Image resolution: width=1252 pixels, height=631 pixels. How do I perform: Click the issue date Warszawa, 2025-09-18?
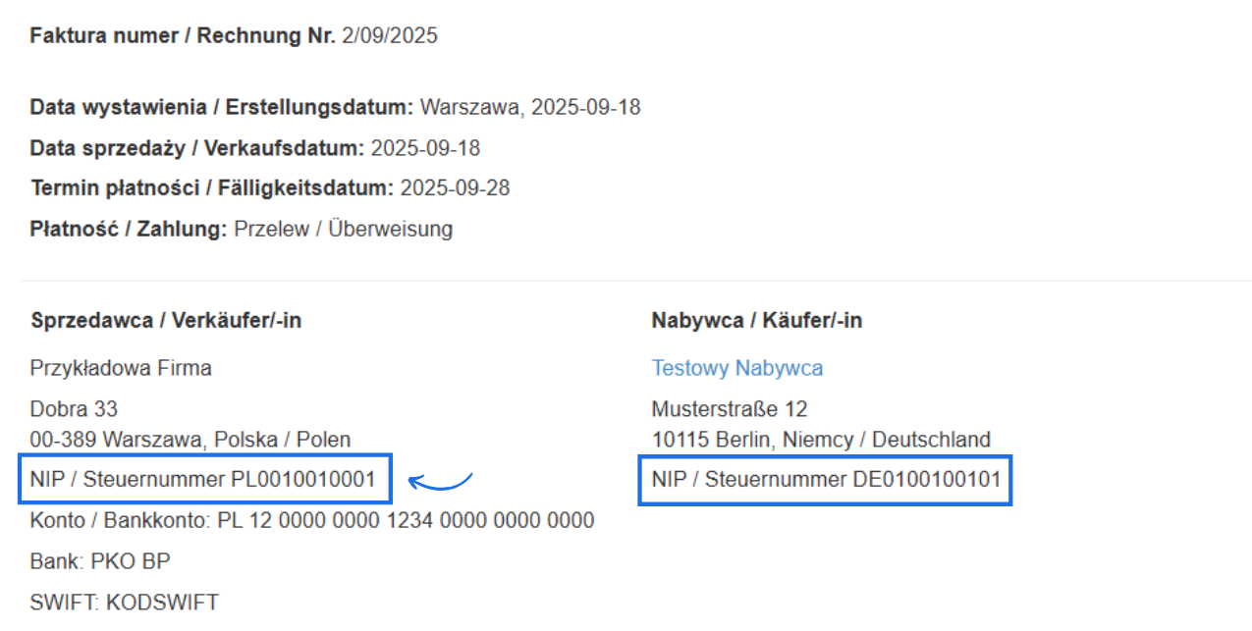pos(530,107)
